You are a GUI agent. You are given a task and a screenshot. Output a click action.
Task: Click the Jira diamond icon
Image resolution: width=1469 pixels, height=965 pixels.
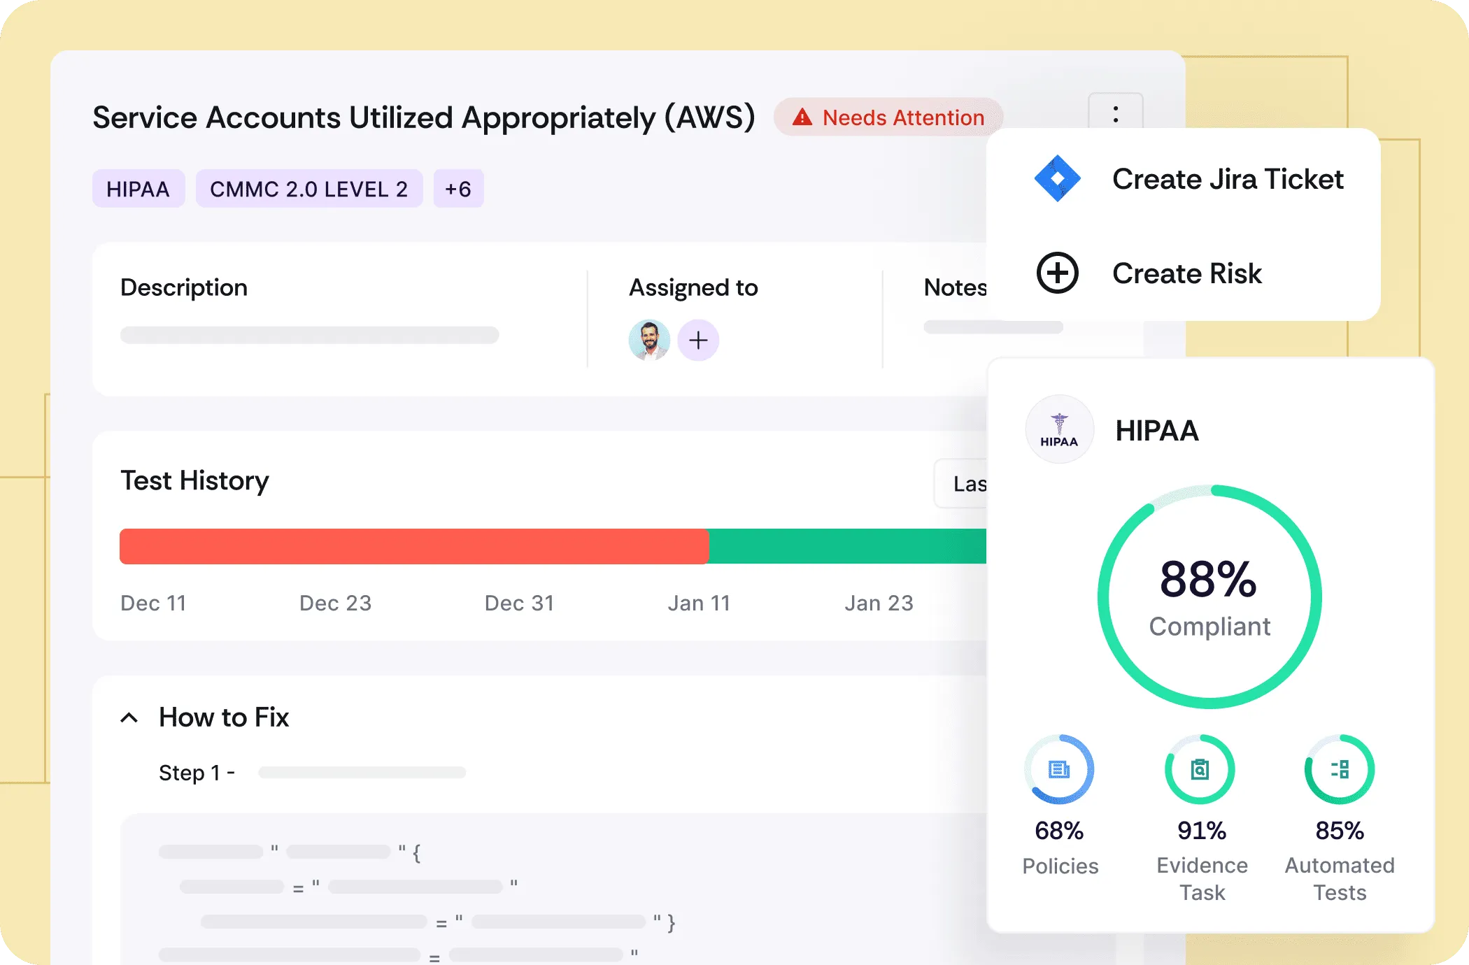[1057, 178]
